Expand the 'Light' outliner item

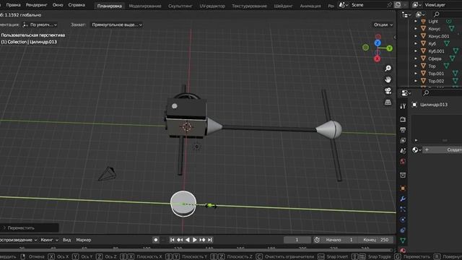(416, 22)
